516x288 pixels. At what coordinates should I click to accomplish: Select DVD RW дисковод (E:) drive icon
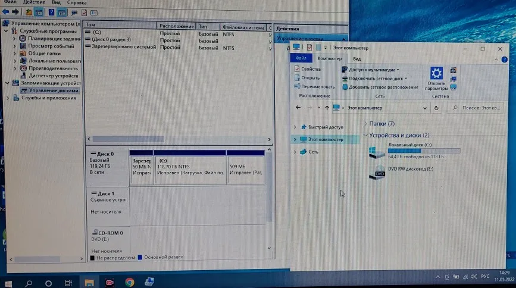click(377, 173)
